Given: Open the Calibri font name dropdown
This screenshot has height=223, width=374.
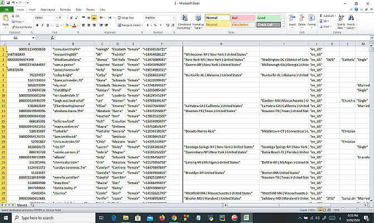Looking at the screenshot, I should coord(56,18).
